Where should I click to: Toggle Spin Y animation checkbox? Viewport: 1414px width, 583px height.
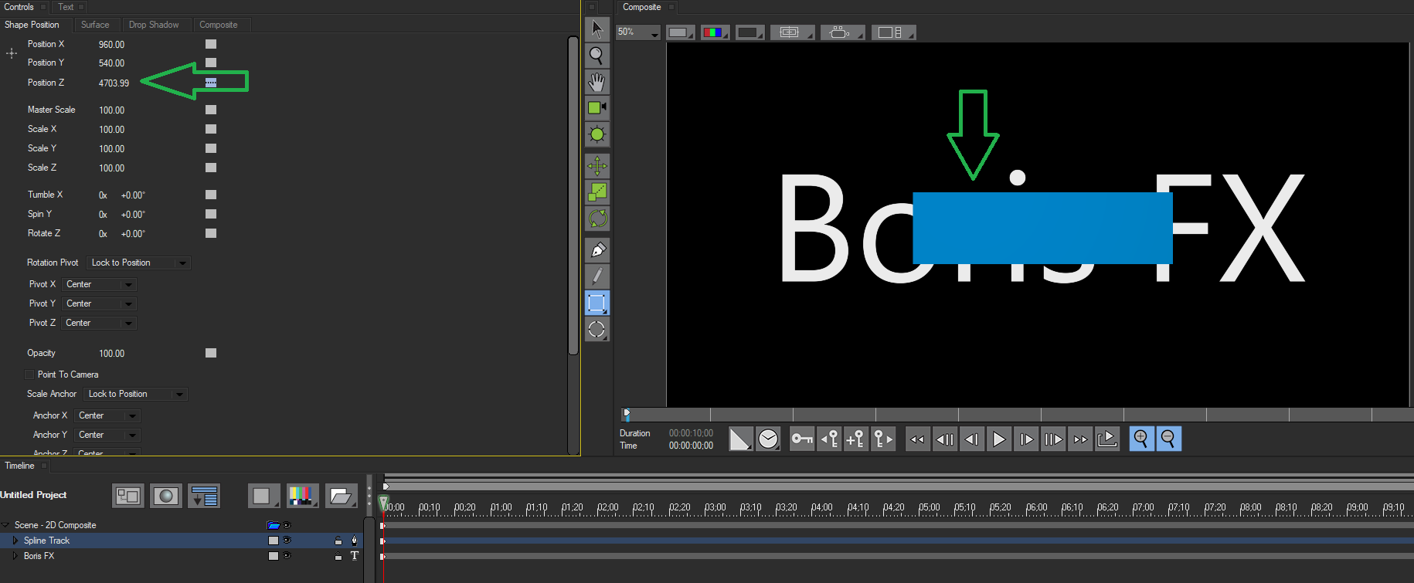[x=211, y=214]
